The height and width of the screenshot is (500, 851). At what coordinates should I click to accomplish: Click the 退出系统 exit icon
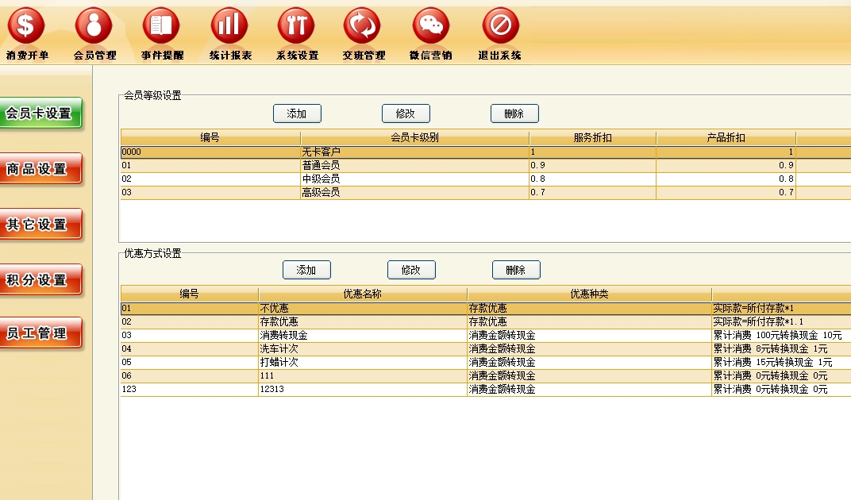click(500, 26)
